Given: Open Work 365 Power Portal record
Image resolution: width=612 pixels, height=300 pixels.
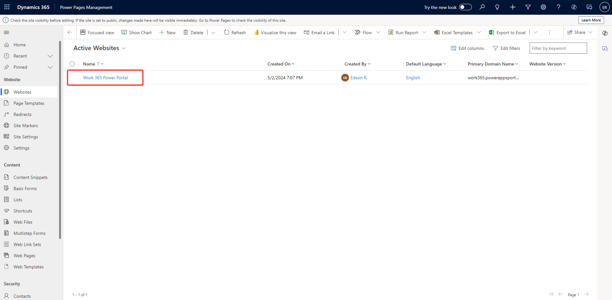Looking at the screenshot, I should 105,78.
